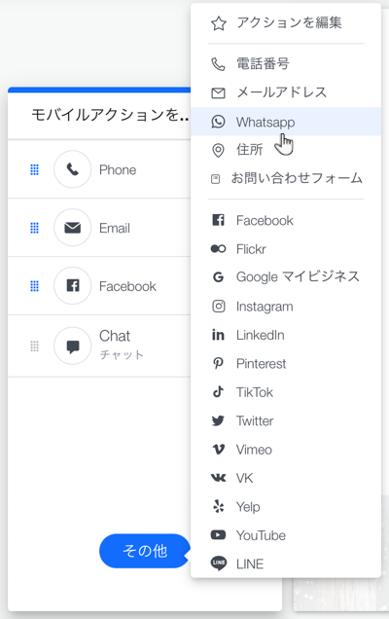Viewport: 389px width, 619px height.
Task: Select Whatsapp from the action menu
Action: click(286, 122)
